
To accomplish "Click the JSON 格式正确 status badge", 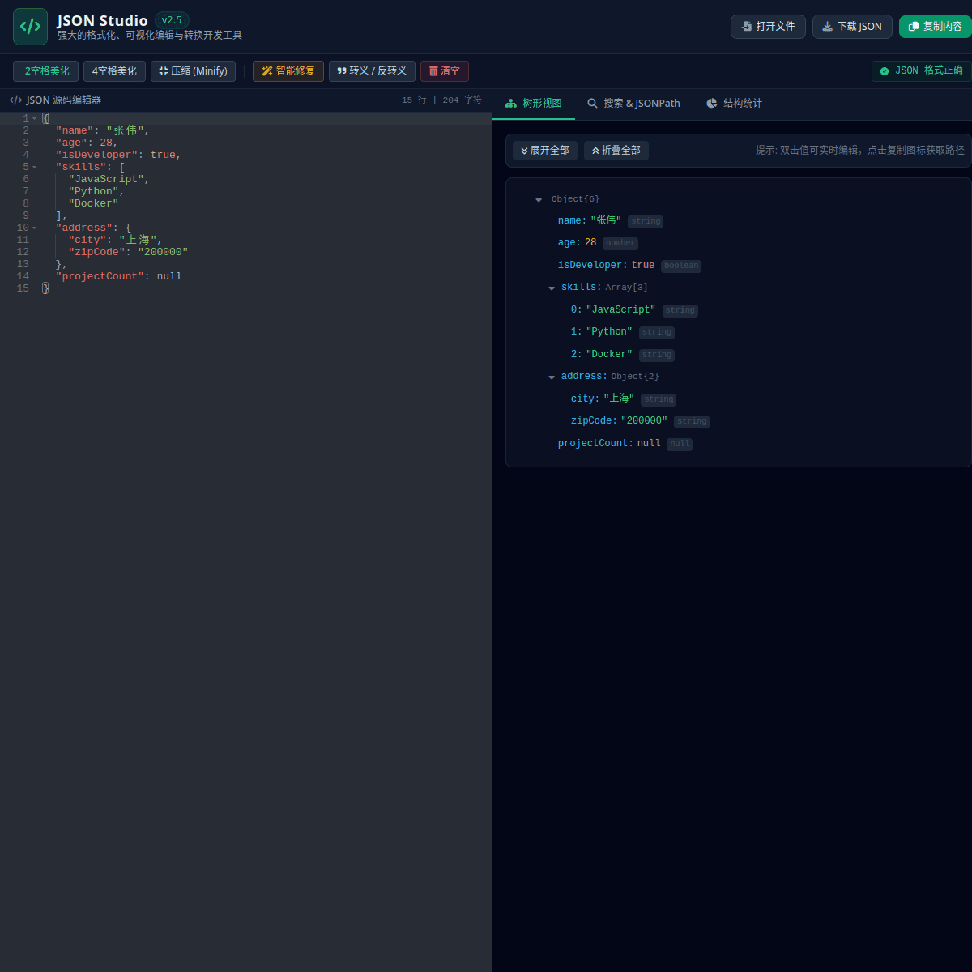I will [922, 71].
